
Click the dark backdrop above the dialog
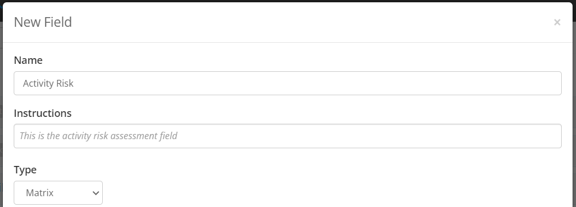pos(288,1)
